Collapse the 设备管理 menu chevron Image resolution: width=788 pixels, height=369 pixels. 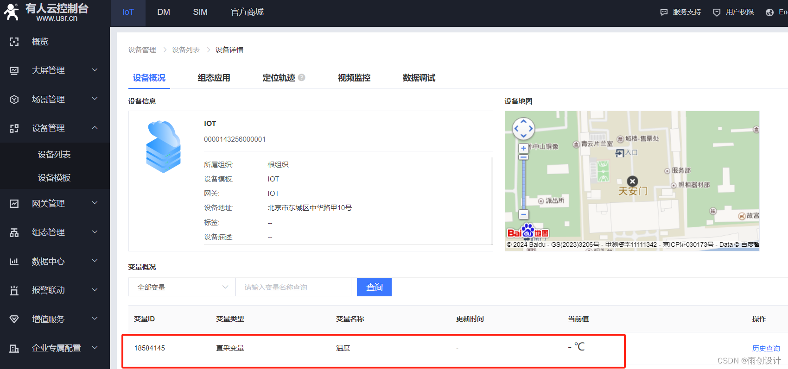click(95, 128)
